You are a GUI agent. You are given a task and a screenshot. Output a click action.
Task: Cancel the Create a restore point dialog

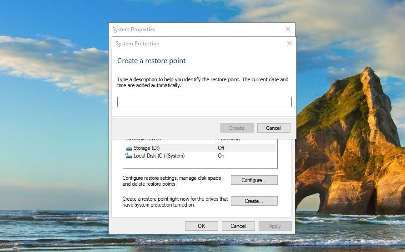pos(273,128)
